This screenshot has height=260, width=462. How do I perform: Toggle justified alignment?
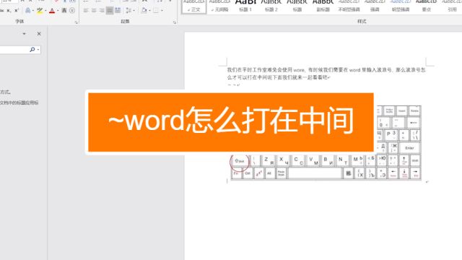pyautogui.click(x=110, y=11)
